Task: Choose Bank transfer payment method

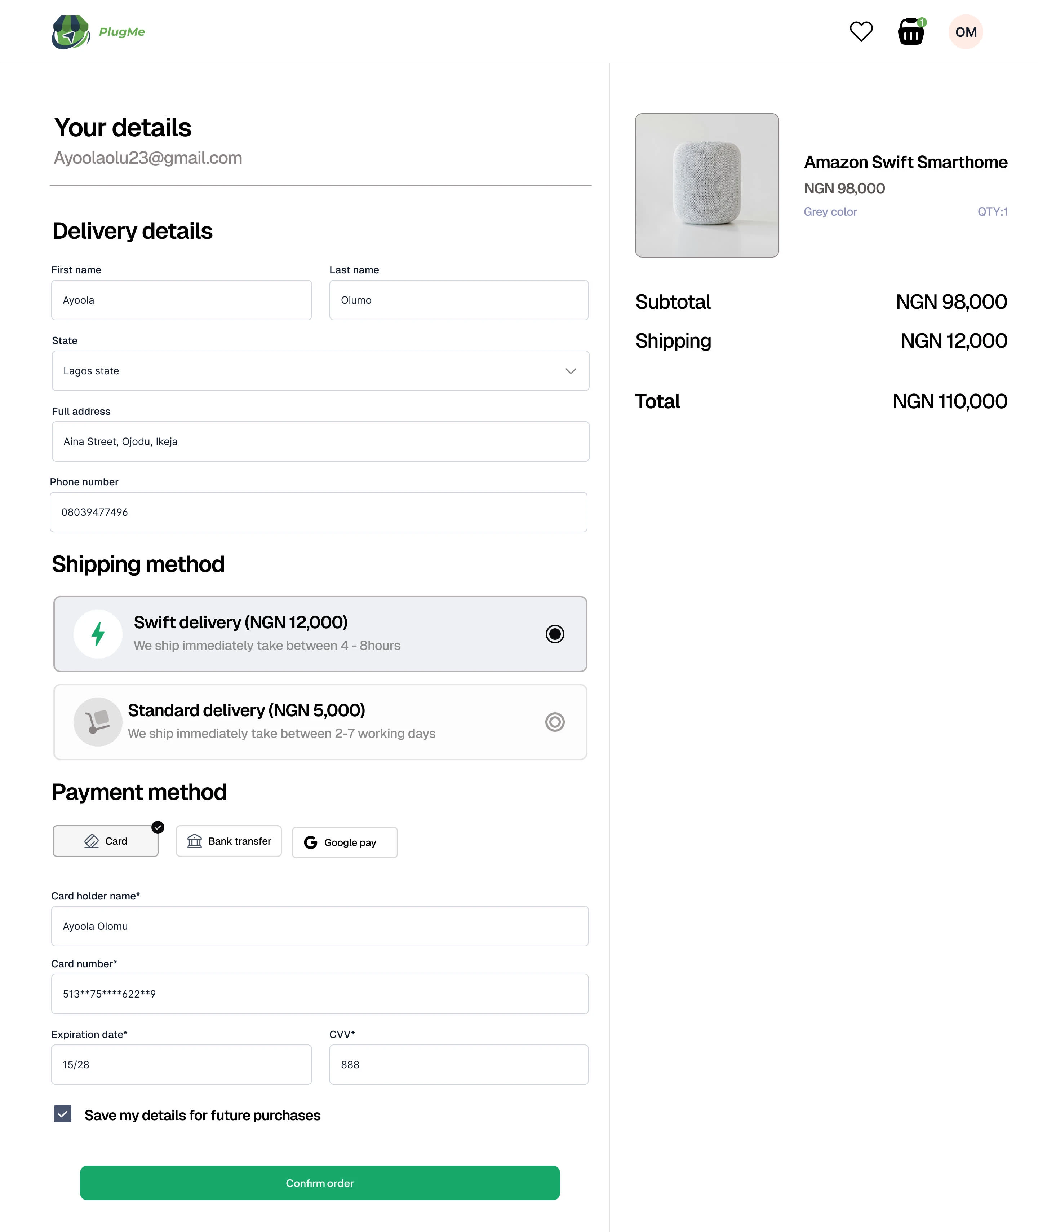Action: [229, 841]
